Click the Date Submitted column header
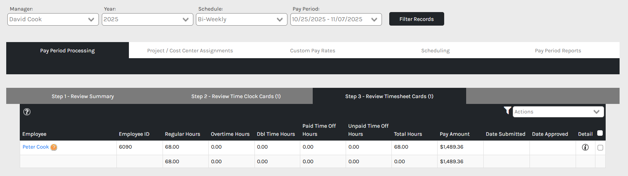Image resolution: width=628 pixels, height=176 pixels. click(x=505, y=134)
